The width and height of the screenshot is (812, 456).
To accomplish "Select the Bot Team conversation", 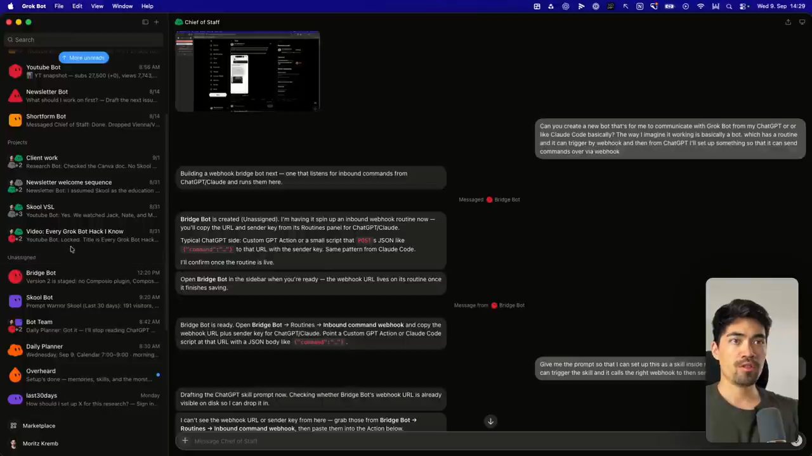I will (x=84, y=326).
